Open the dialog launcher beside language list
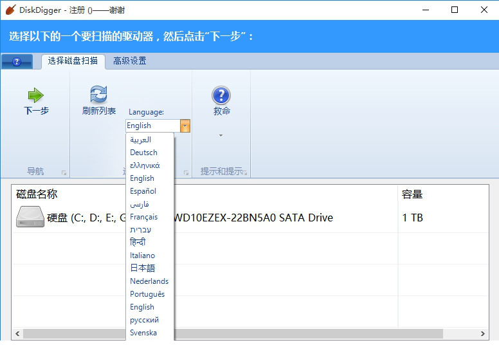The height and width of the screenshot is (354, 499). click(x=186, y=172)
